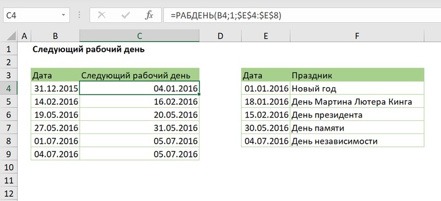This screenshot has height=201, width=441.
Task: Select active cell with 04.01.2016
Action: point(139,88)
